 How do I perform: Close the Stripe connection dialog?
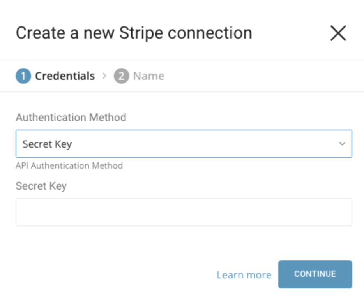(x=338, y=33)
